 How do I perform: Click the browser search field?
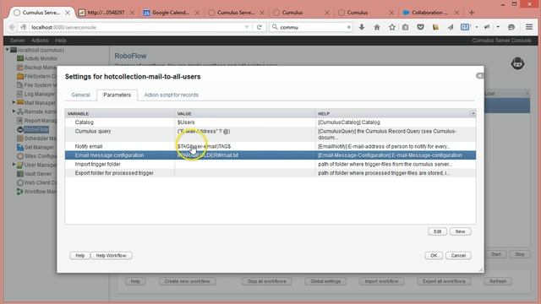point(310,27)
